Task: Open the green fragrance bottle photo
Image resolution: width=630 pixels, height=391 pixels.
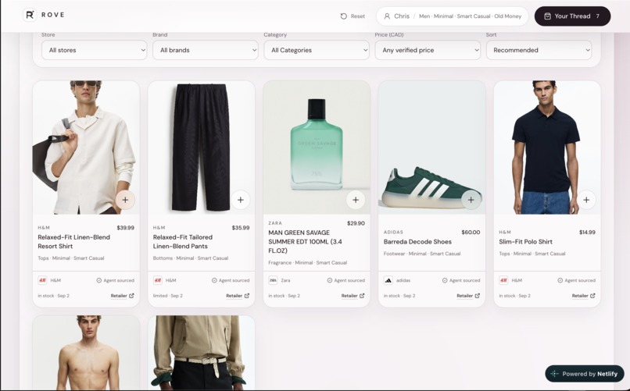Action: click(317, 148)
